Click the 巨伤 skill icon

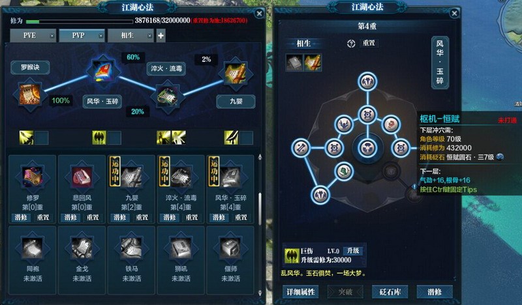(292, 255)
